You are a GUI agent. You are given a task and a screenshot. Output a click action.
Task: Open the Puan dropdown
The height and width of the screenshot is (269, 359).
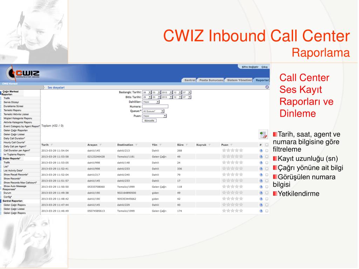[x=154, y=116]
